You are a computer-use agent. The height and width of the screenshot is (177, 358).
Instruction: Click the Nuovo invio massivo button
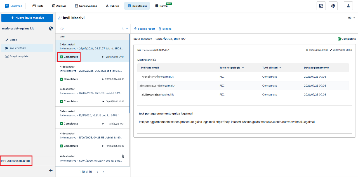[27, 18]
